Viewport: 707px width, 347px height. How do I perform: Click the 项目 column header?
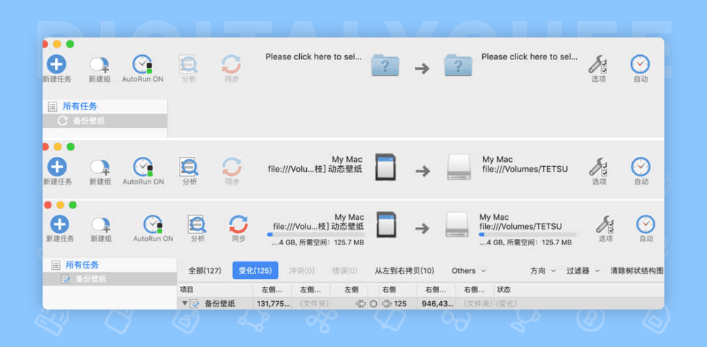click(187, 289)
